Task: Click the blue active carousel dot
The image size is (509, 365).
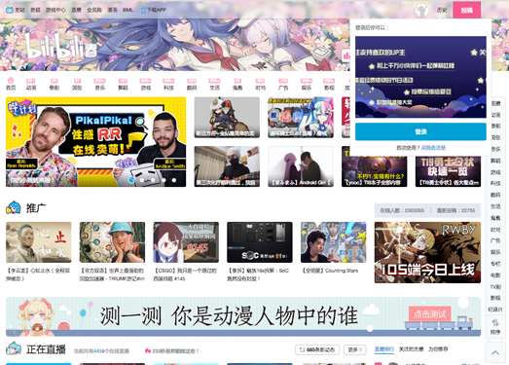Action: tap(131, 180)
